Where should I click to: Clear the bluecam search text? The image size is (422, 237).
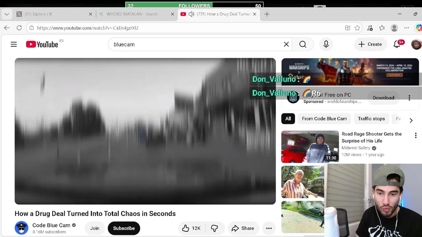[286, 44]
